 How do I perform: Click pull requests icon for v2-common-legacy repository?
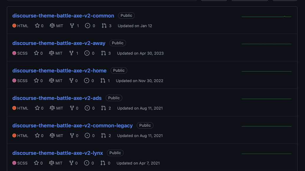pos(103,136)
